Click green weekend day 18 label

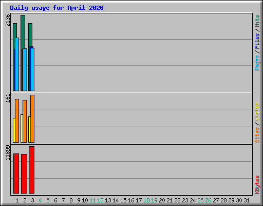click(x=146, y=200)
